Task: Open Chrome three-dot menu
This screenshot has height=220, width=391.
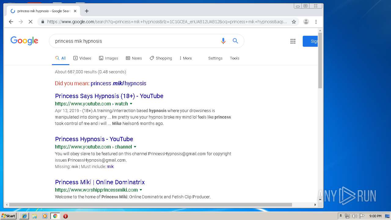Action: point(316,22)
